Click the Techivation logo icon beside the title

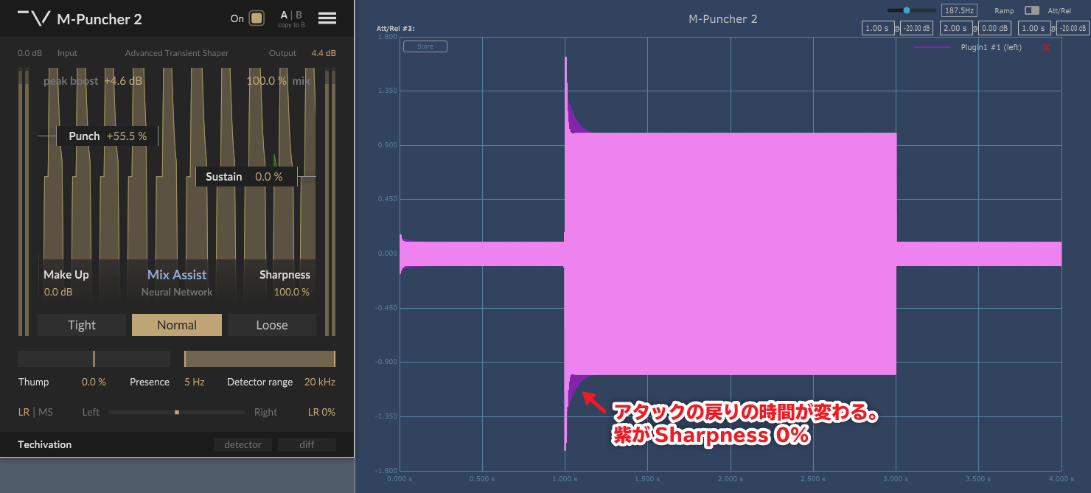[x=34, y=18]
